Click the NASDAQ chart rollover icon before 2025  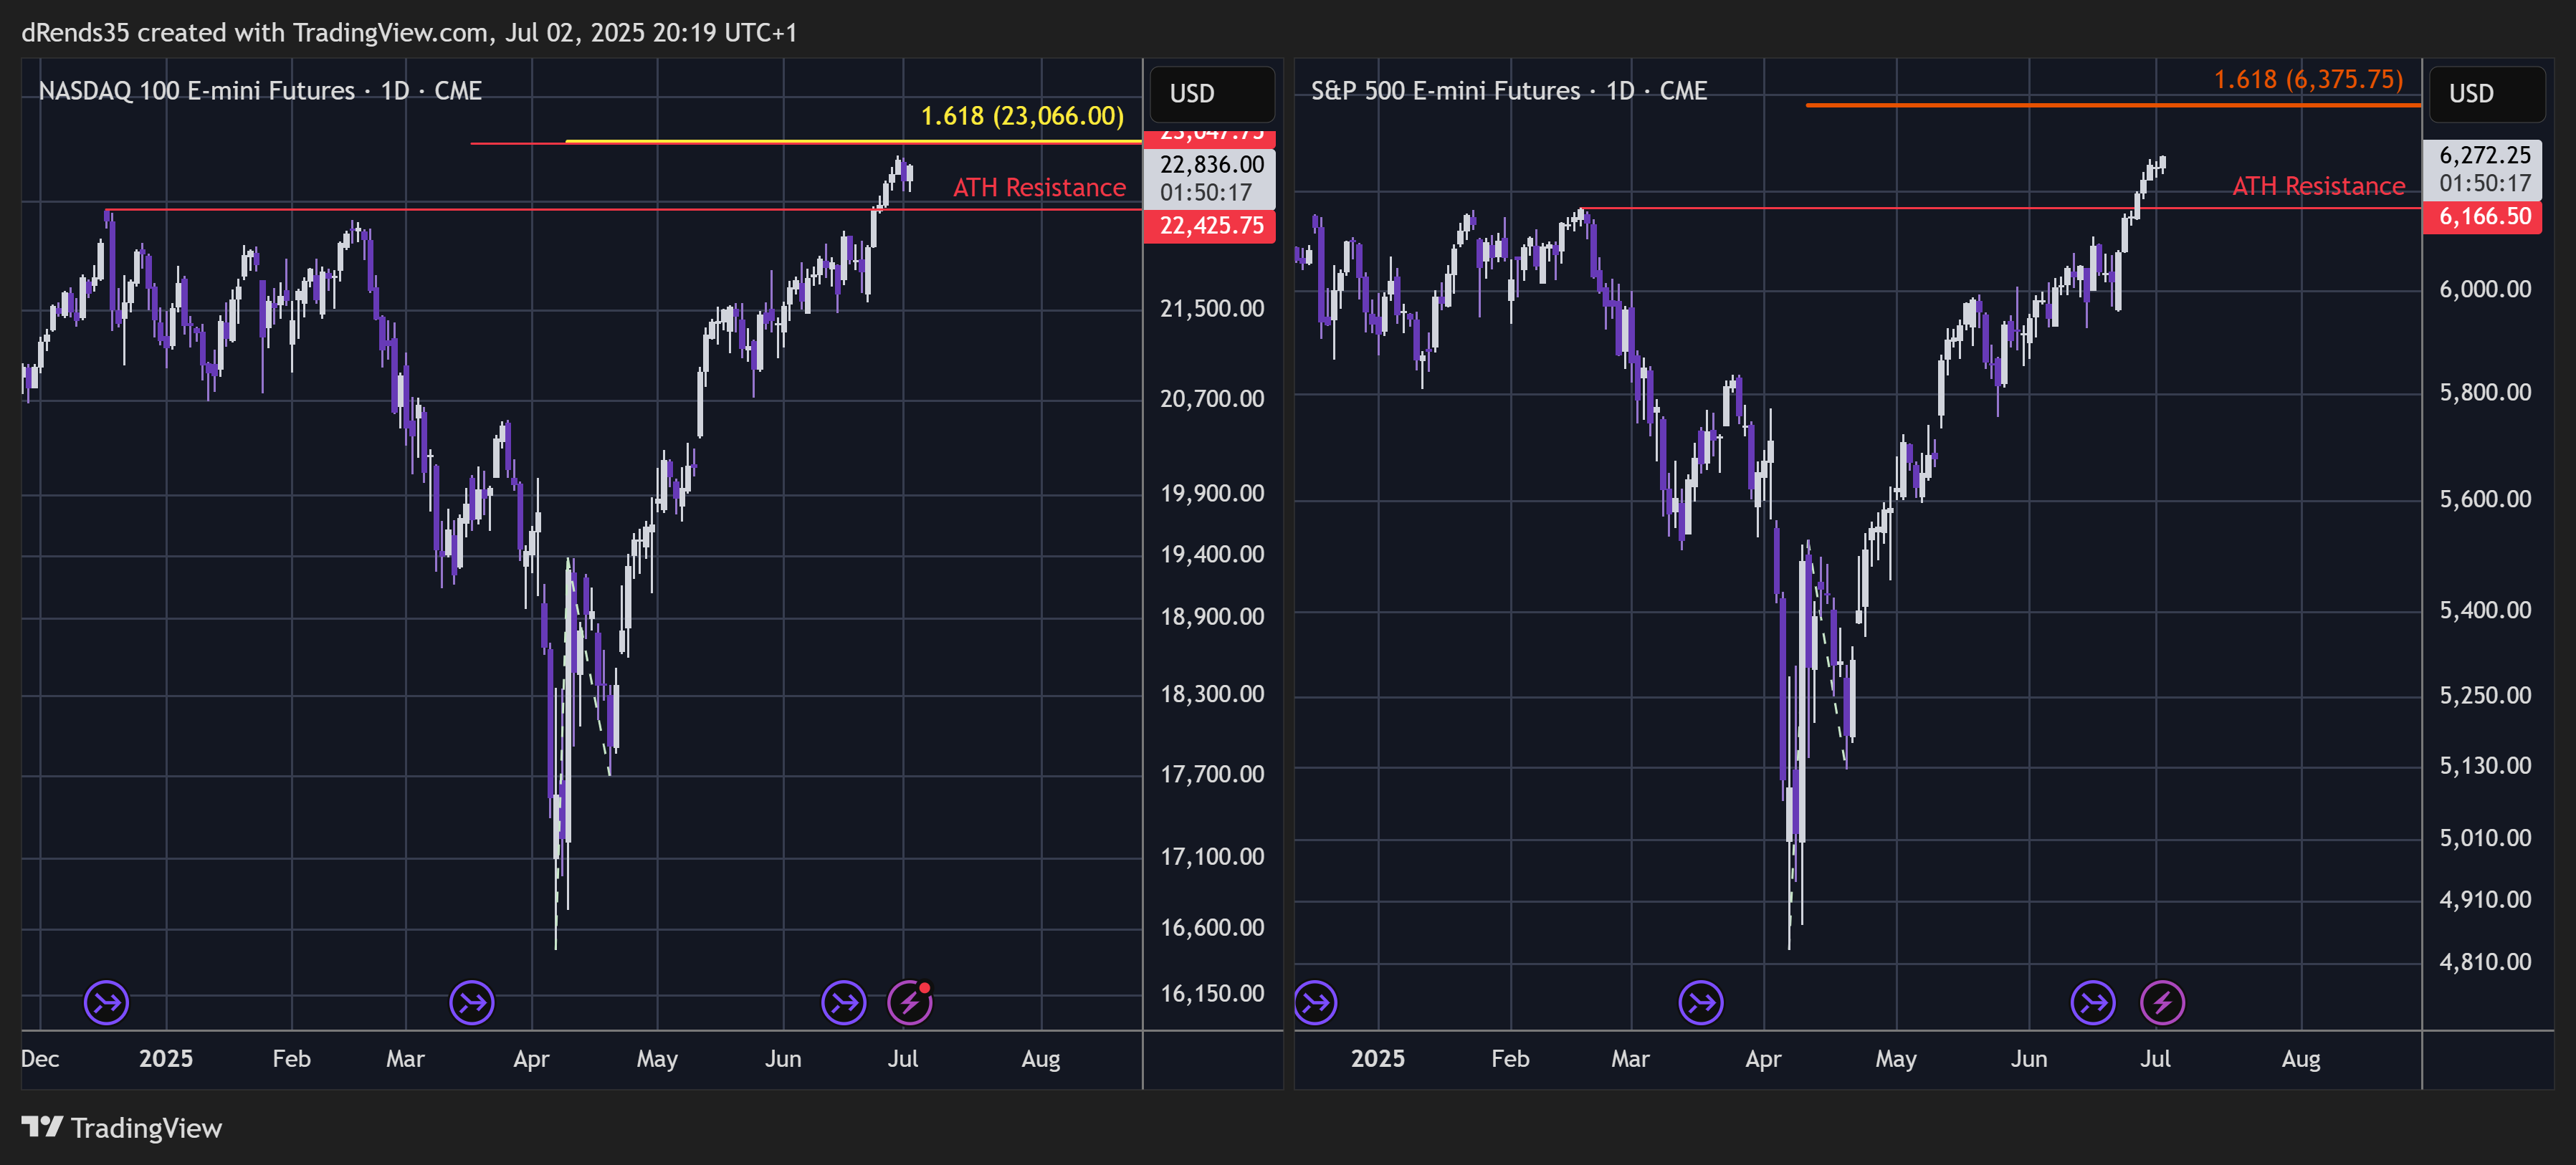[x=106, y=1002]
